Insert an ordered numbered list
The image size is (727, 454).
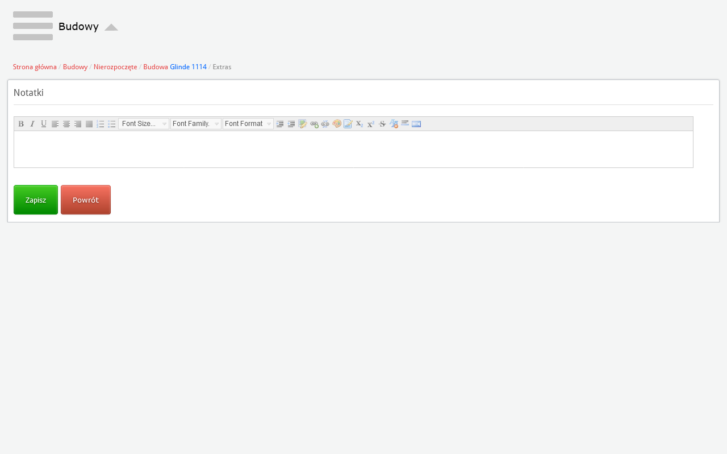pyautogui.click(x=101, y=124)
